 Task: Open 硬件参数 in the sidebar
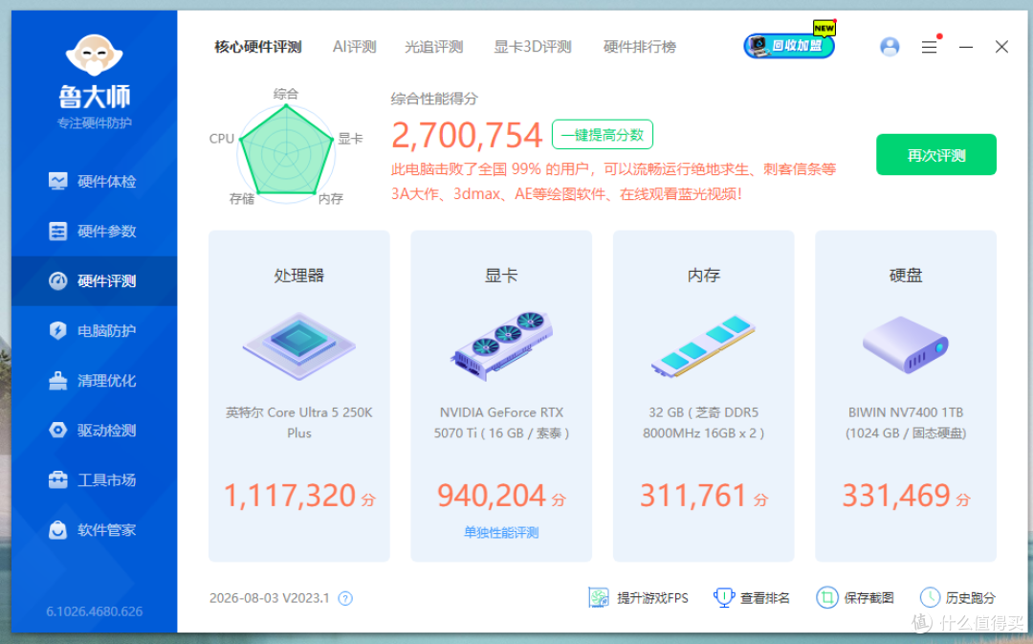click(x=94, y=232)
